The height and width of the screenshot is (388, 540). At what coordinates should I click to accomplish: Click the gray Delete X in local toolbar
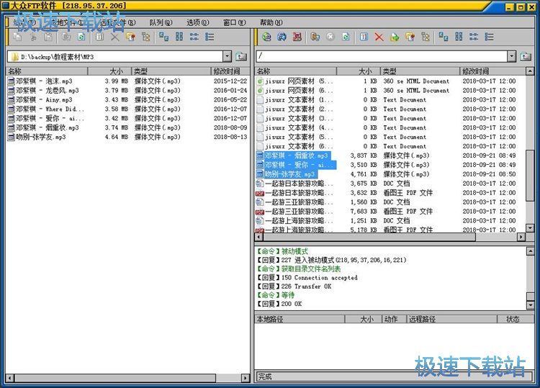click(x=115, y=37)
